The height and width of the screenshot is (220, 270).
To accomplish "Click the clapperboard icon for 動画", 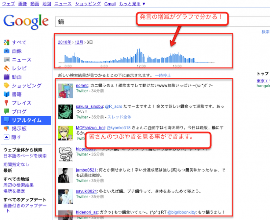I will (x=6, y=77).
